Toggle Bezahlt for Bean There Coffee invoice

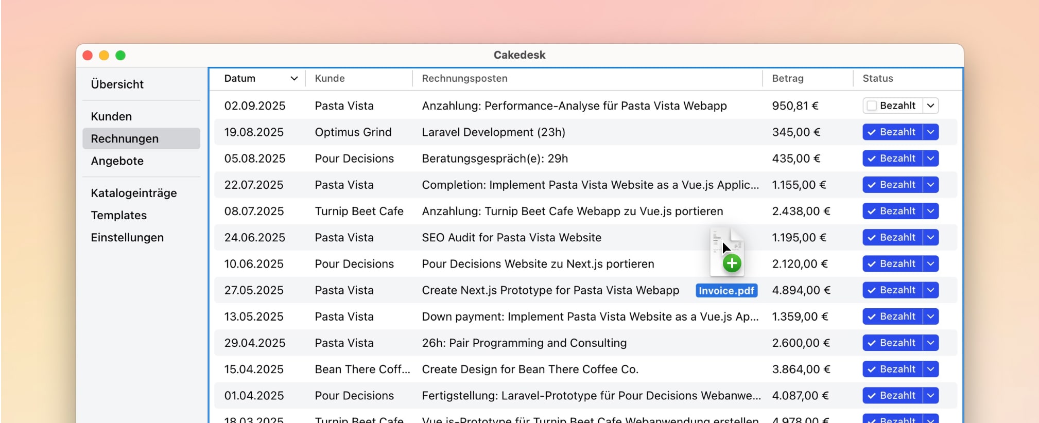892,369
